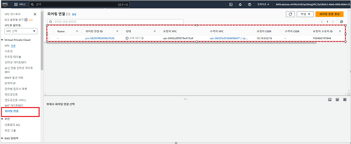This screenshot has height=144, width=351.
Task: Open peering connection pcx-08295ffb8090cf526 link
Action: coord(100,38)
